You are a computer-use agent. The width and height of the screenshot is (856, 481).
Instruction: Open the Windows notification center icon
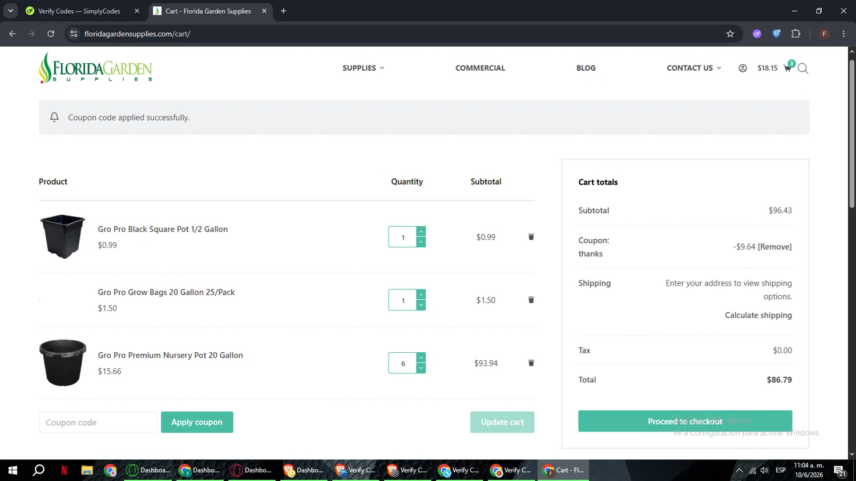point(840,471)
